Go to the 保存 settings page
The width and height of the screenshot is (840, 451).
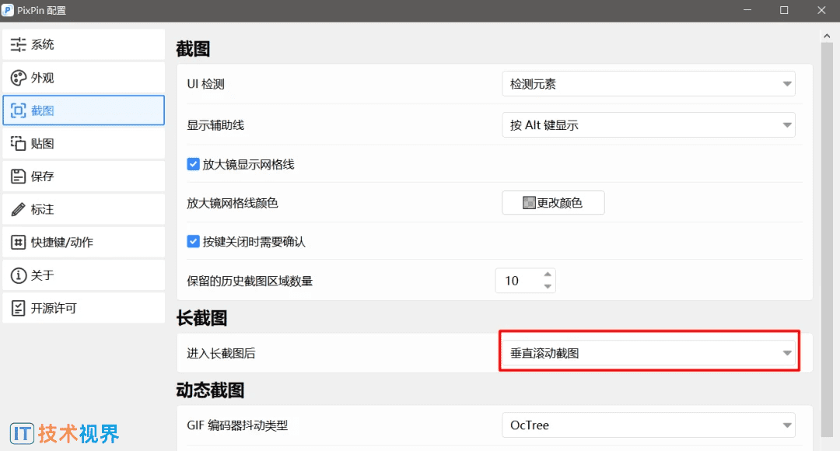[x=83, y=177]
